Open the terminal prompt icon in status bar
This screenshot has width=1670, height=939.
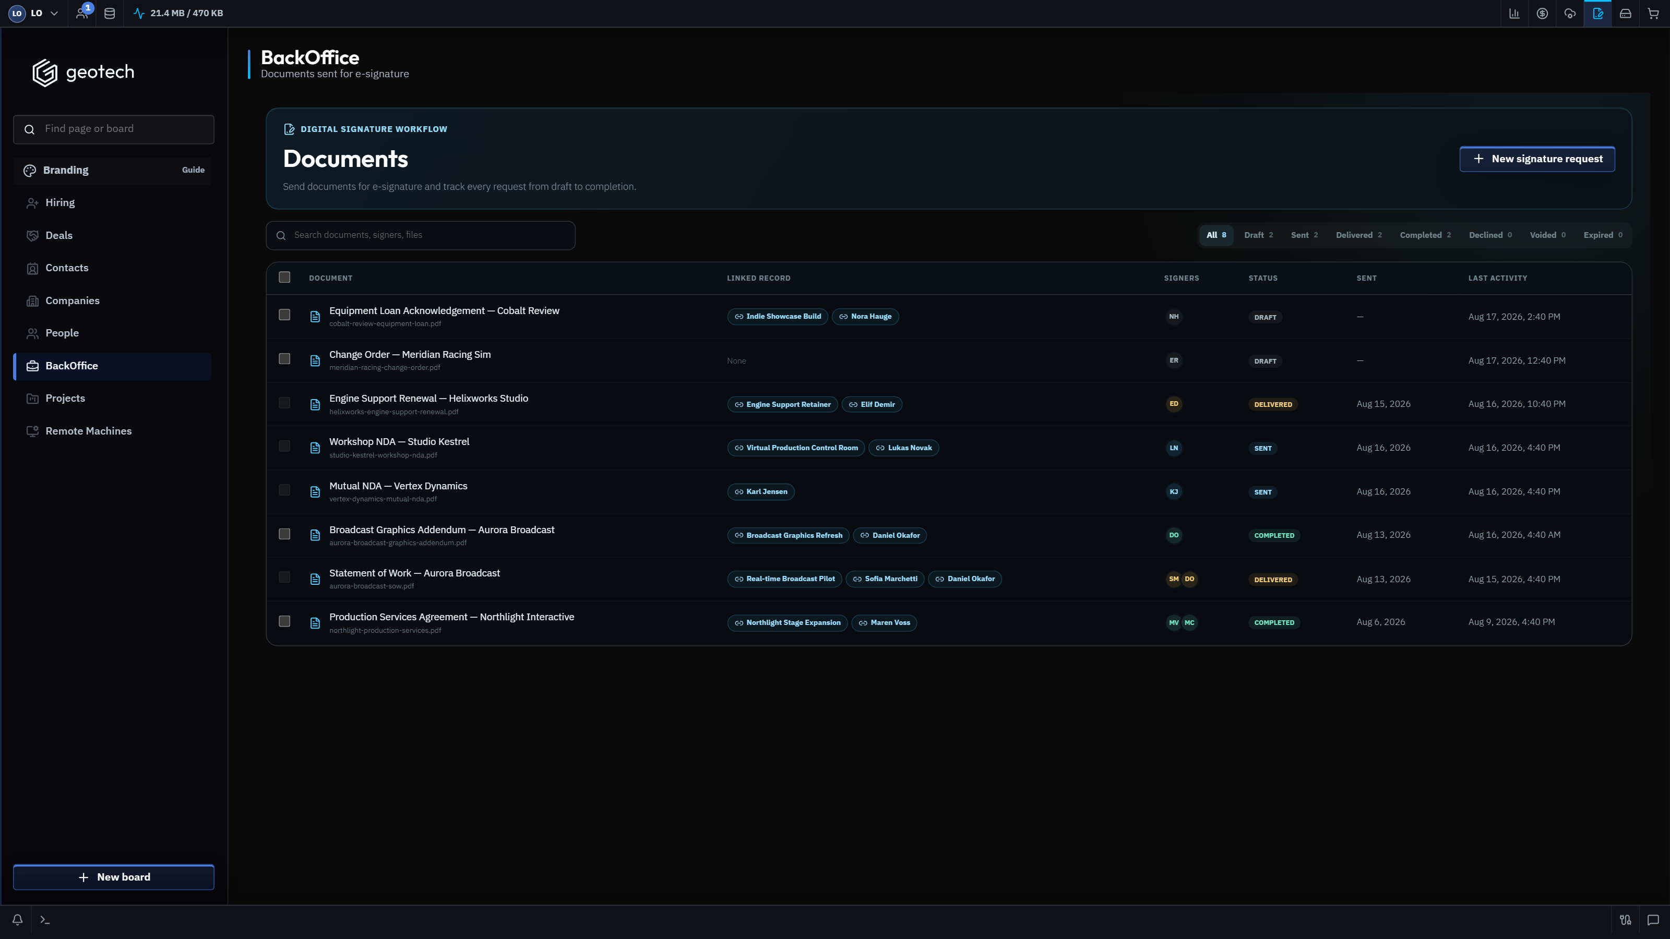[45, 920]
